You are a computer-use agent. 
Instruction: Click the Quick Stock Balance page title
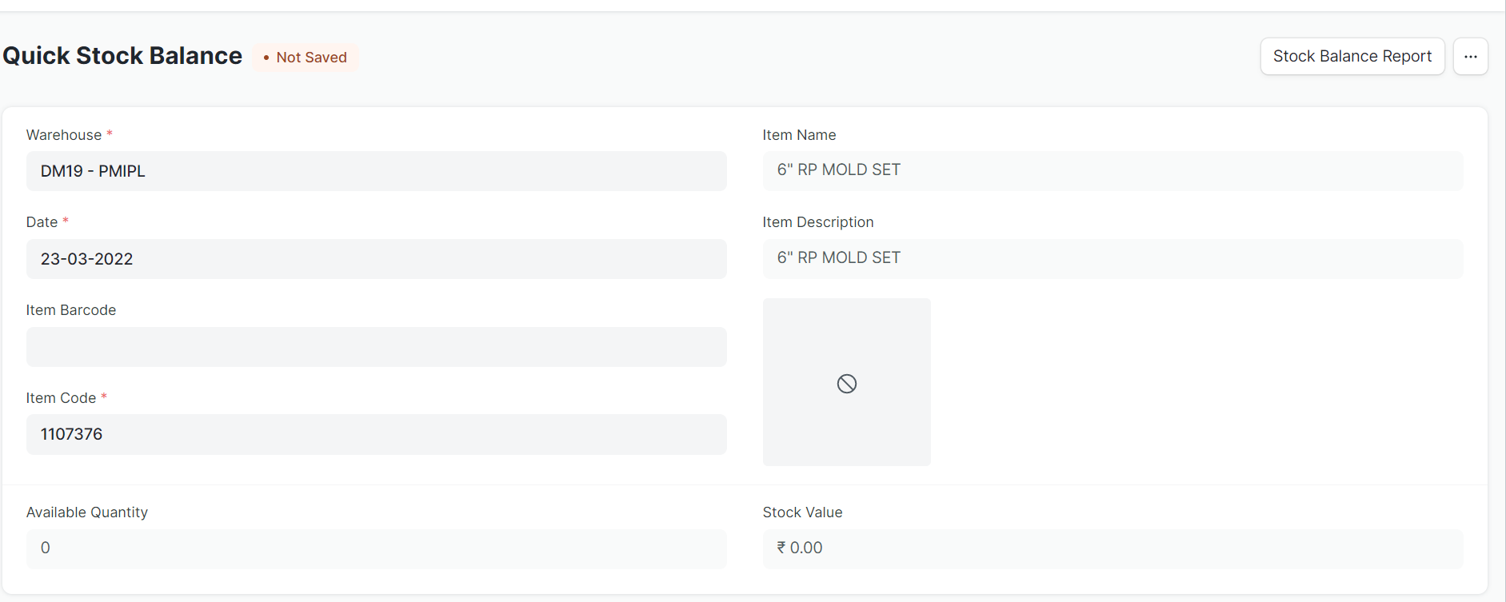[x=122, y=55]
